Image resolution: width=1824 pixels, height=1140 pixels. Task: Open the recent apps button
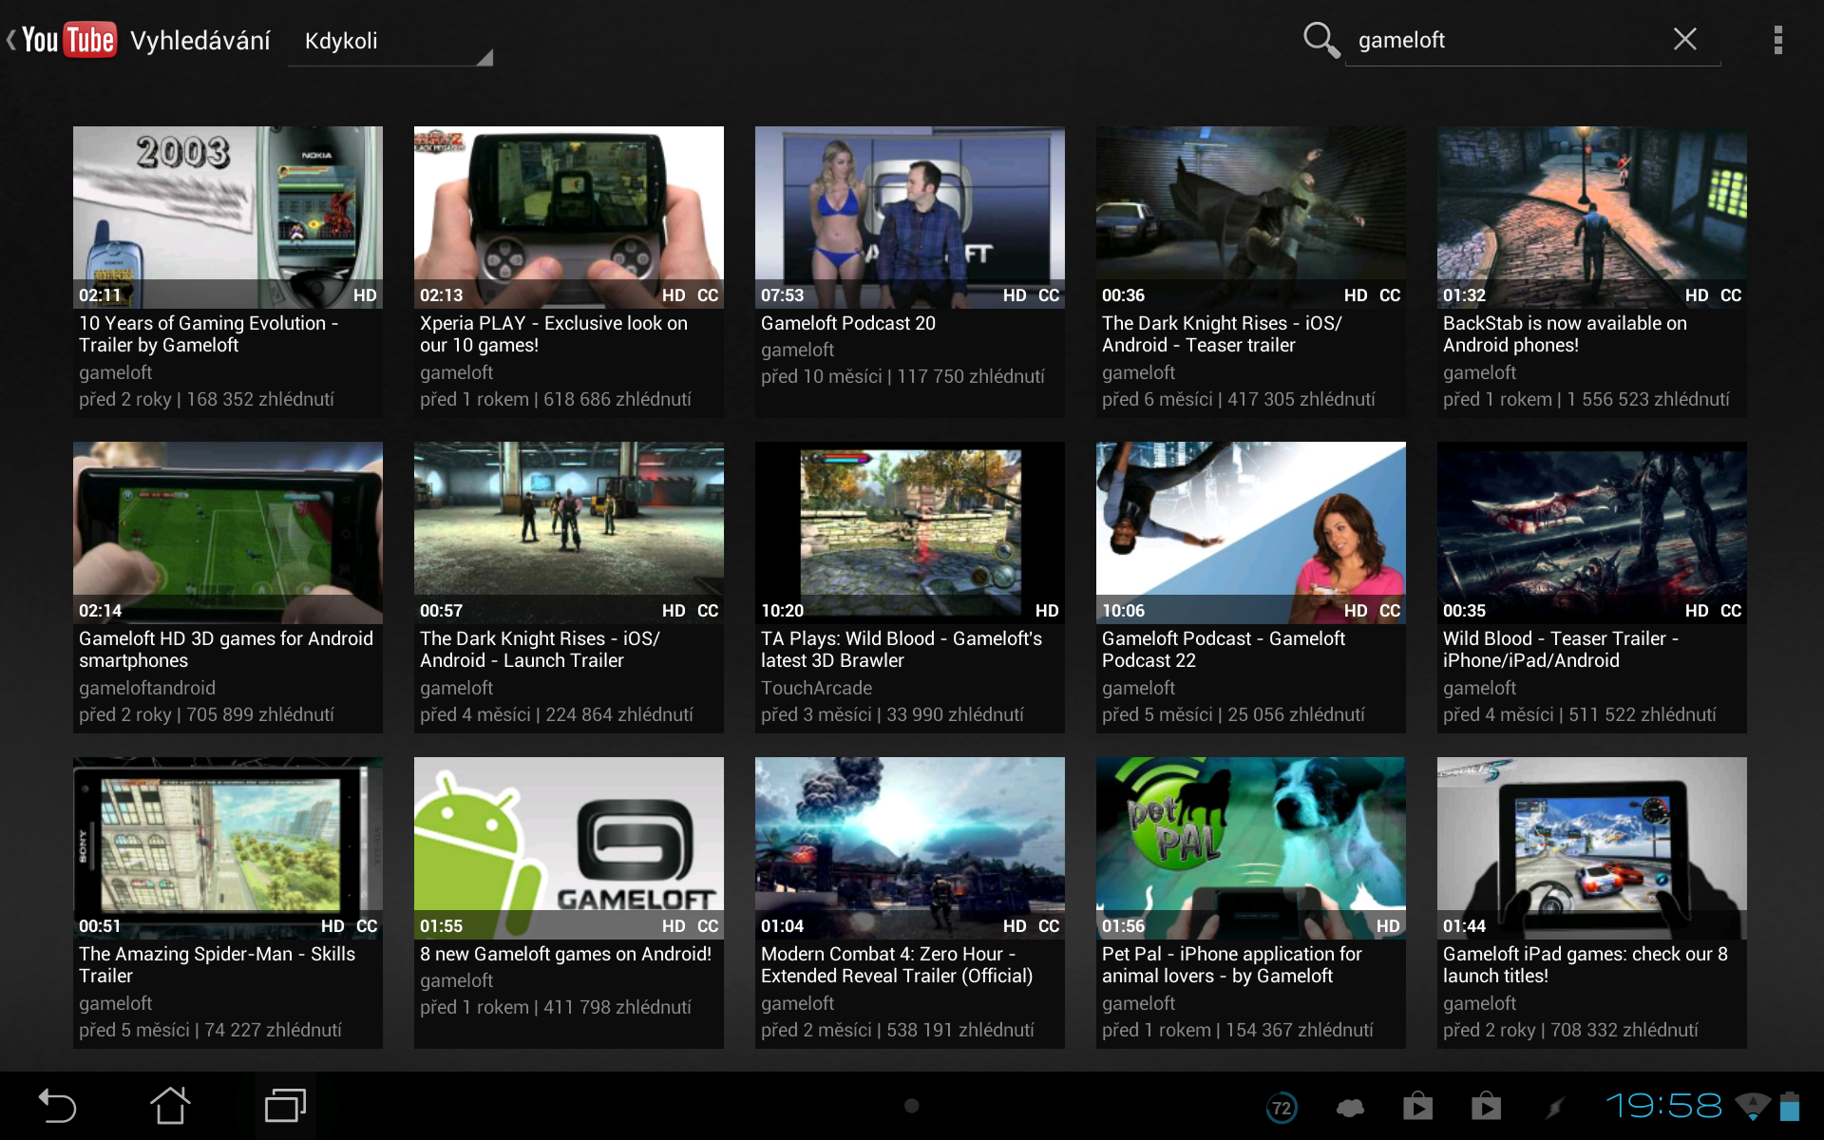pyautogui.click(x=285, y=1106)
